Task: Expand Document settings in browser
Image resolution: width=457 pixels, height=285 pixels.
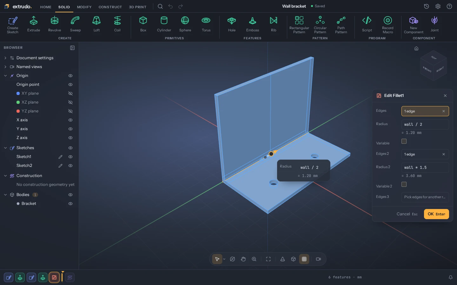Action: click(x=5, y=58)
